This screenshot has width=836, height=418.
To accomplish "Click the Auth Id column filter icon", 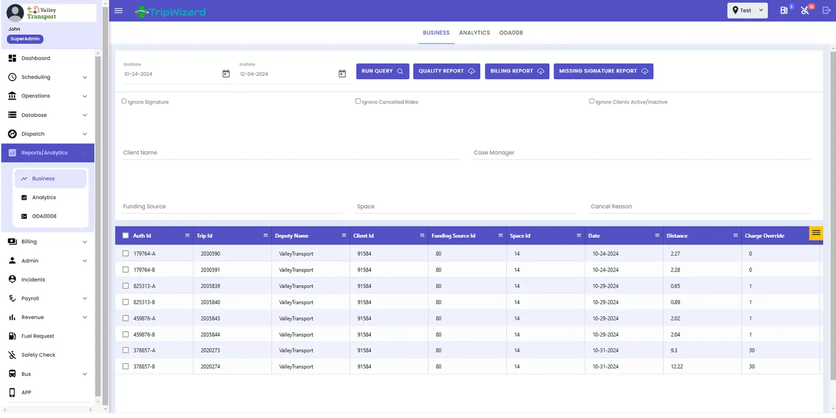I will 187,236.
